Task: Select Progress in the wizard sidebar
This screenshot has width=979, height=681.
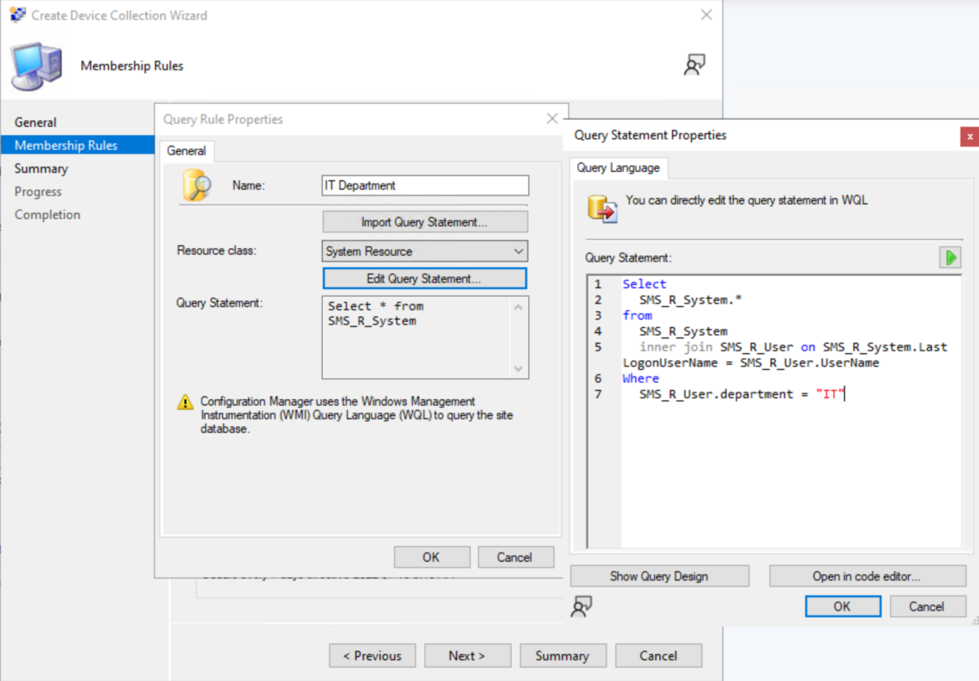Action: [x=39, y=191]
